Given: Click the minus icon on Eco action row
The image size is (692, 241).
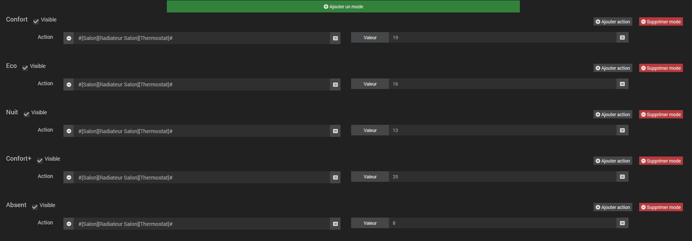Looking at the screenshot, I should click(x=69, y=84).
